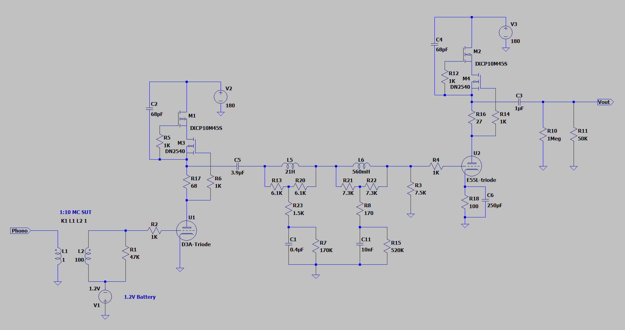The image size is (625, 330).
Task: Click the V3 180 voltage source symbol
Action: click(x=506, y=32)
